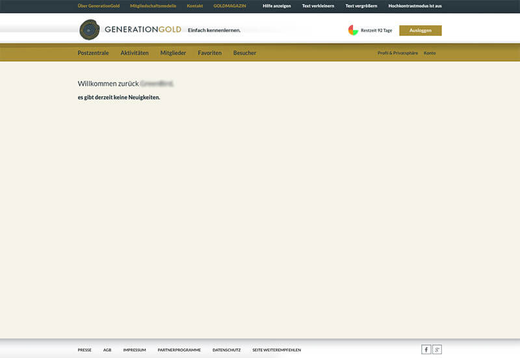Screen dimensions: 520x358
Task: Open the Besucher navigation item
Action: [x=244, y=53]
